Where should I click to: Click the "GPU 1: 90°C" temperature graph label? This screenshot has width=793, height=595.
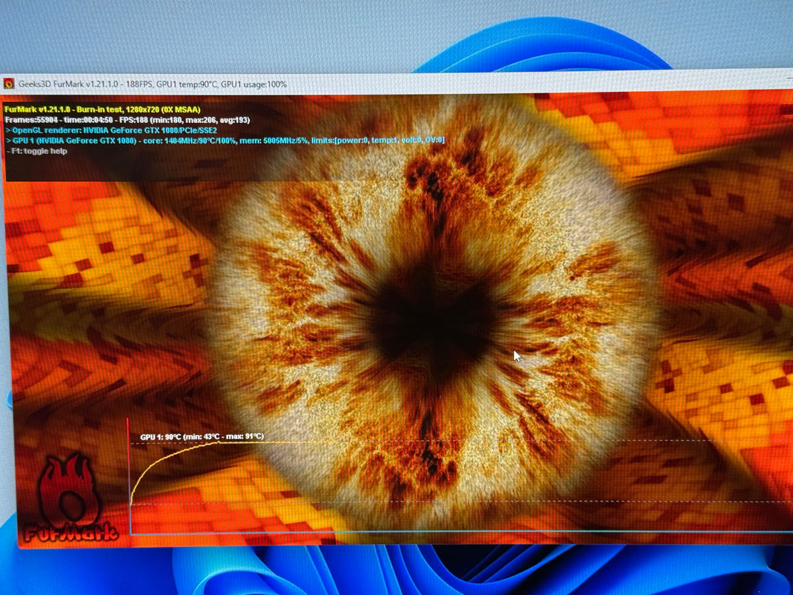click(x=202, y=436)
